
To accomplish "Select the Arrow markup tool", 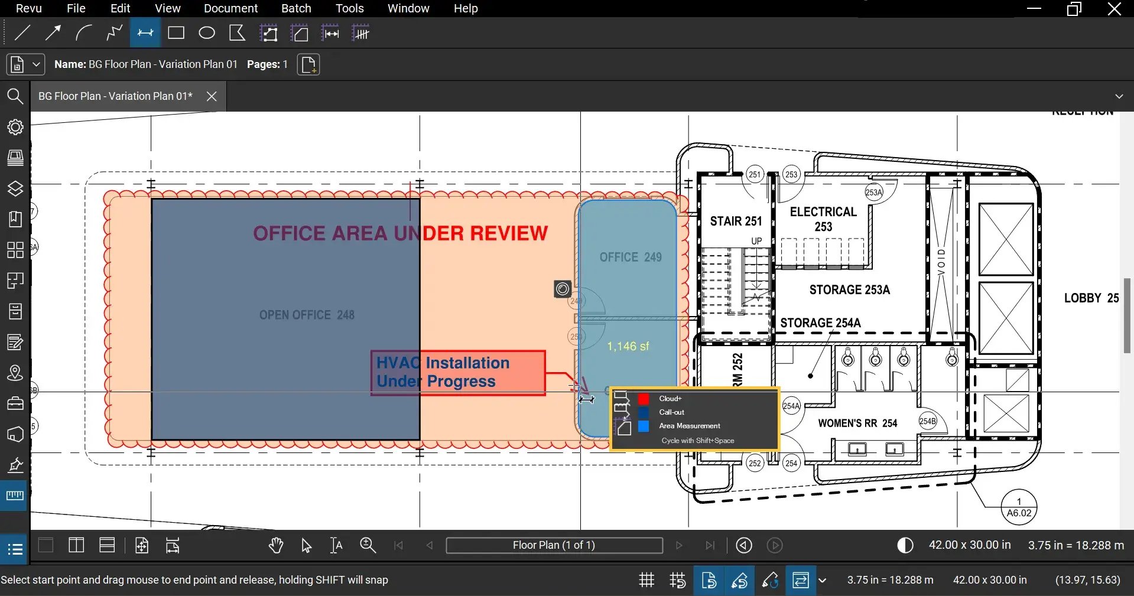I will pos(53,33).
